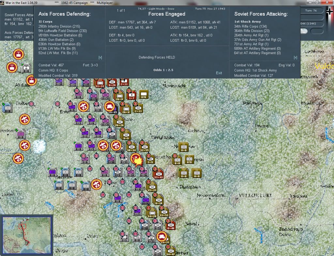Select the red Soviet counter labeled 8=49

tap(171, 225)
